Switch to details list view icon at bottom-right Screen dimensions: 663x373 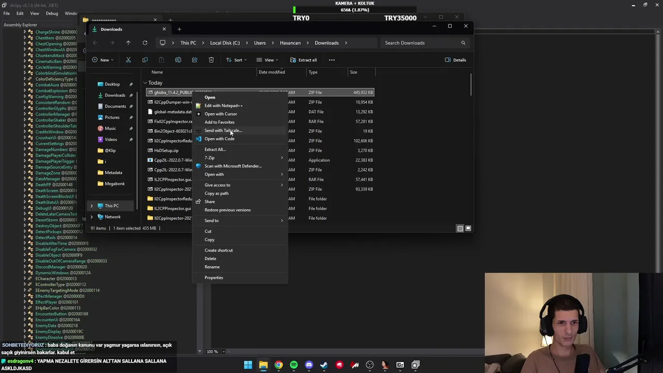point(460,228)
